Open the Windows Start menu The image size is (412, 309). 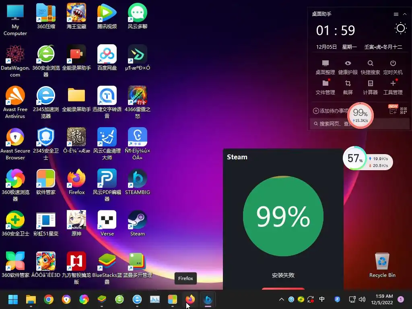tap(13, 299)
